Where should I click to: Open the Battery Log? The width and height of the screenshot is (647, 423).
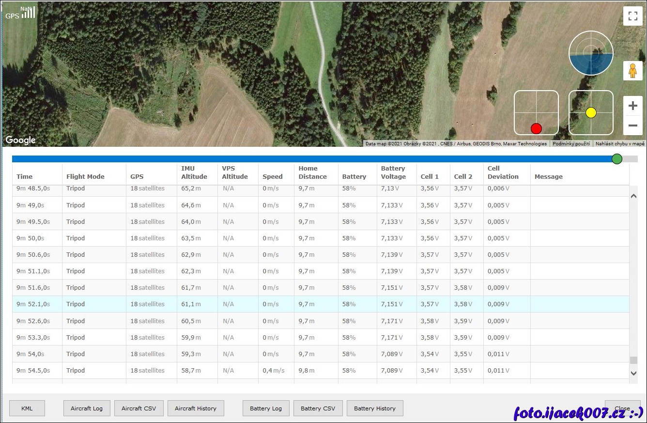pyautogui.click(x=266, y=408)
